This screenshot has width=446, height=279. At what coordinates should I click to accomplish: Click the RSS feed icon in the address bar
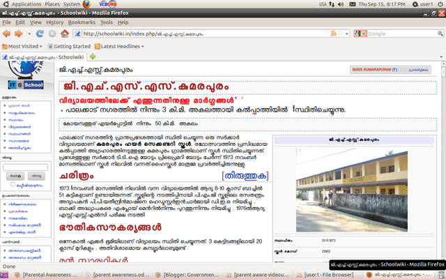(x=333, y=33)
